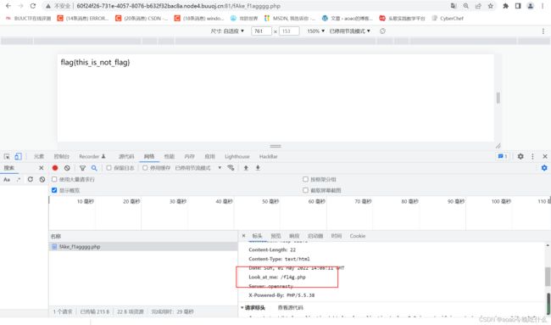Open the 150% zoom dropdown

[x=316, y=31]
